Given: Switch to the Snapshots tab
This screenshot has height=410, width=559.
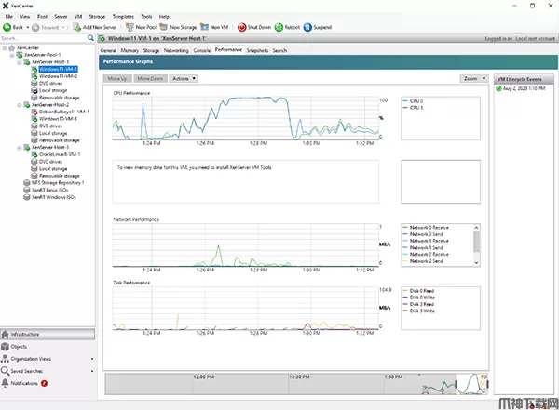Looking at the screenshot, I should point(257,49).
